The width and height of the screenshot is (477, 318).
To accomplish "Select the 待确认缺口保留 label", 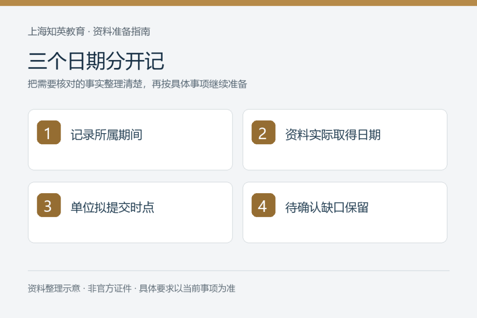I will (x=327, y=207).
